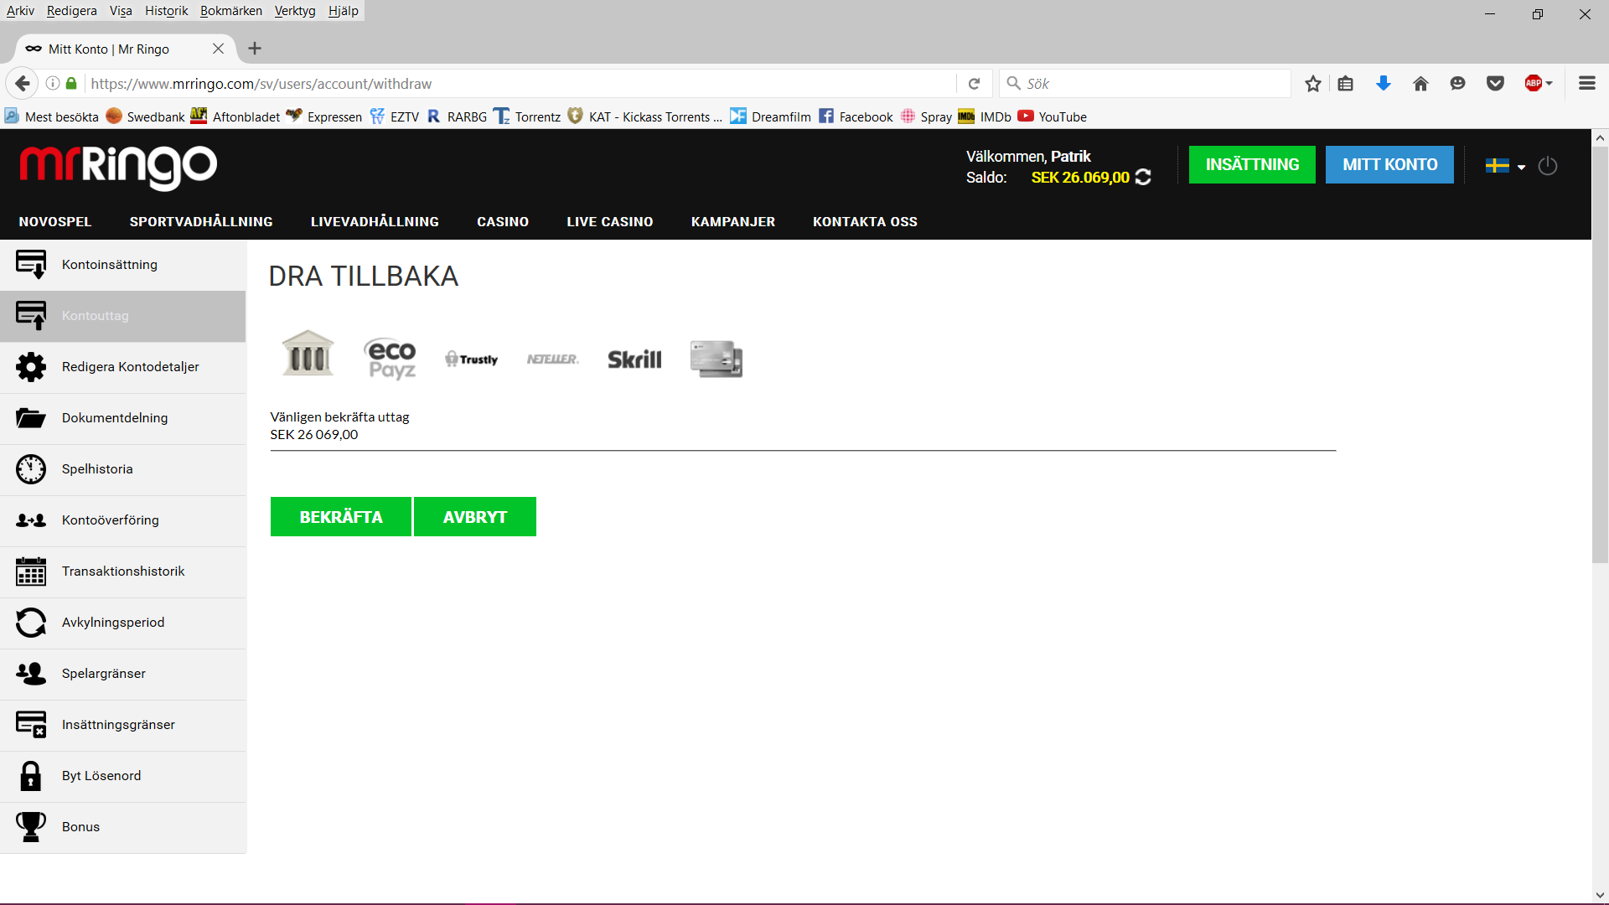Image resolution: width=1609 pixels, height=905 pixels.
Task: Open the Aftonbladet bookmark
Action: click(235, 116)
